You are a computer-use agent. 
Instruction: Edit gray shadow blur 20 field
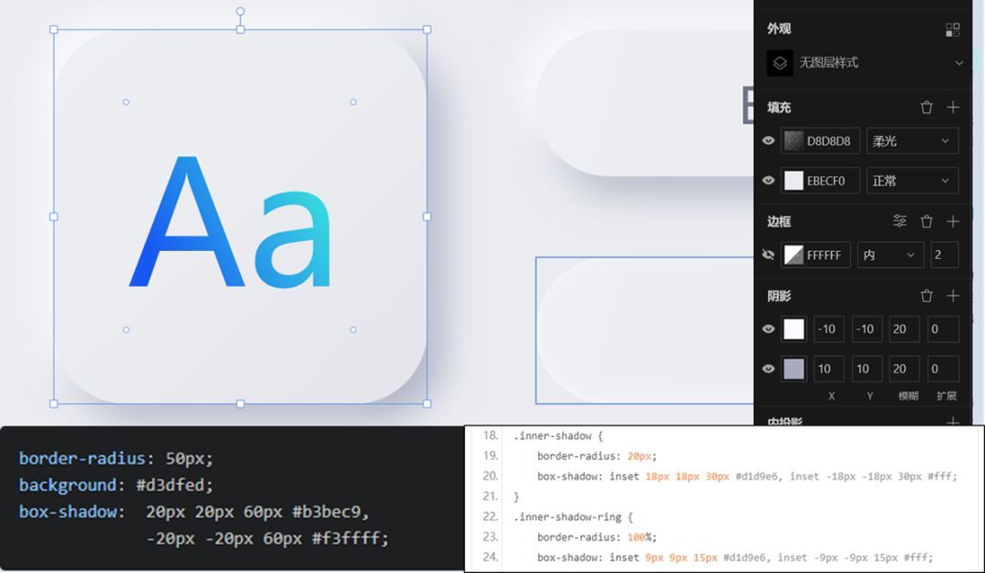point(904,369)
